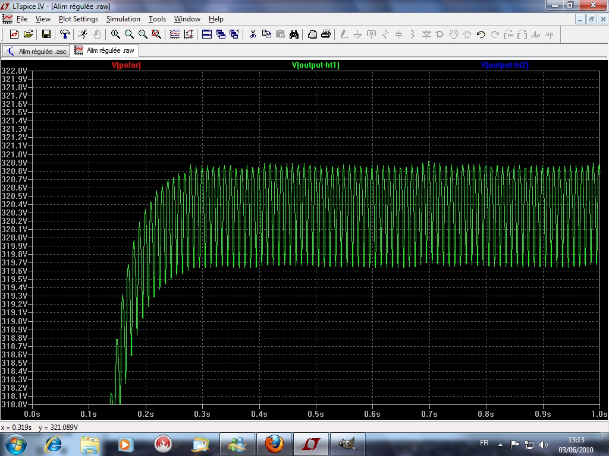Click the V(output-ht2) trace label
The height and width of the screenshot is (456, 609).
point(504,65)
